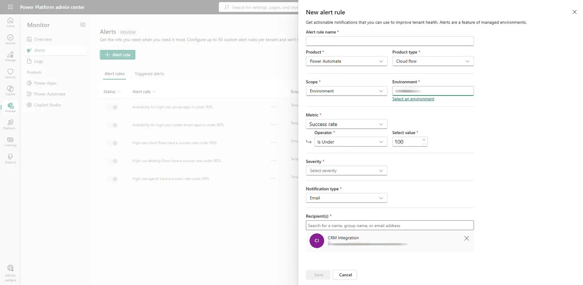
Task: Toggle cloud flows success rate alert status
Action: pyautogui.click(x=112, y=143)
